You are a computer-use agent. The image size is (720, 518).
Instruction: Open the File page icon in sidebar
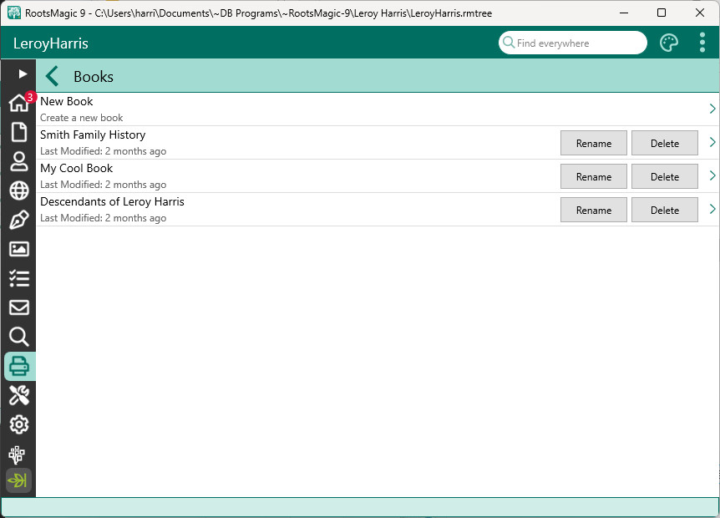click(x=18, y=132)
